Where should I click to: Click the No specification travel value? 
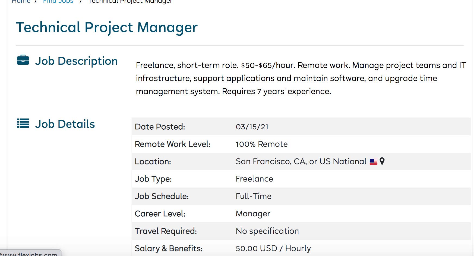267,231
